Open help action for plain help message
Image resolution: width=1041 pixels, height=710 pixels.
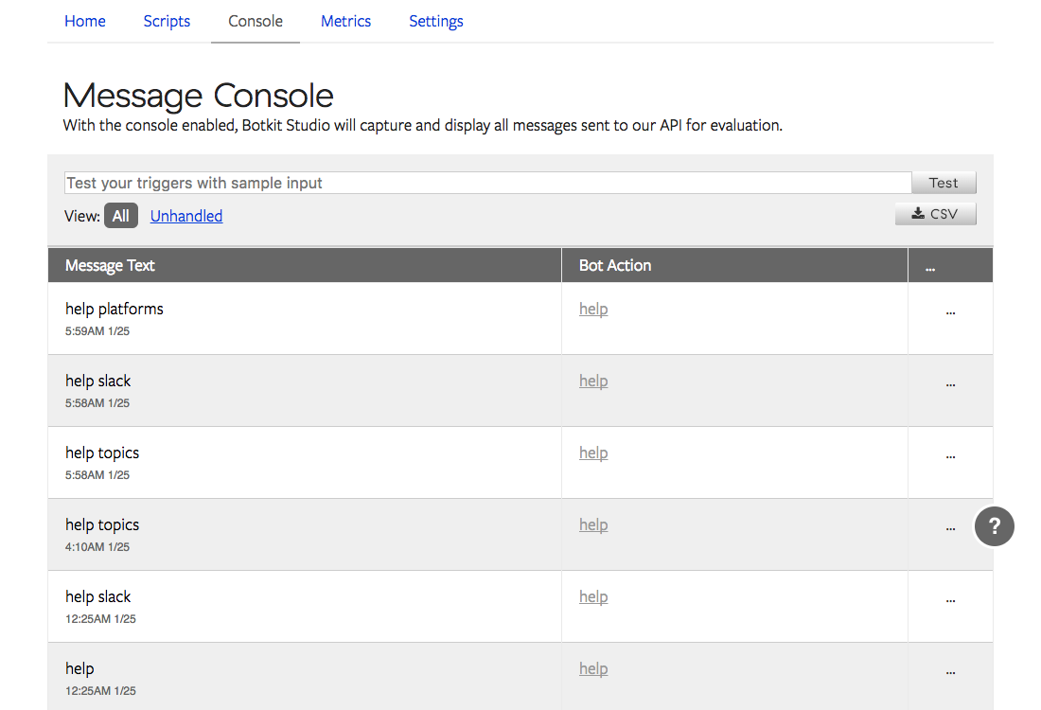point(593,669)
